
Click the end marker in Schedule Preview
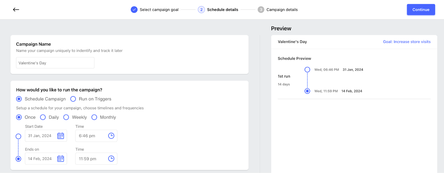click(x=307, y=91)
